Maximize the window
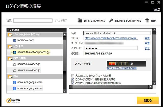Screen dimensions: 163x107 [x=153, y=2]
